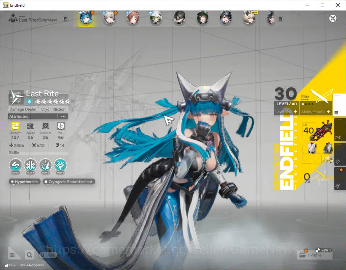Open Last Rite overview home icon
This screenshot has width=346, height=270.
[x=13, y=18]
